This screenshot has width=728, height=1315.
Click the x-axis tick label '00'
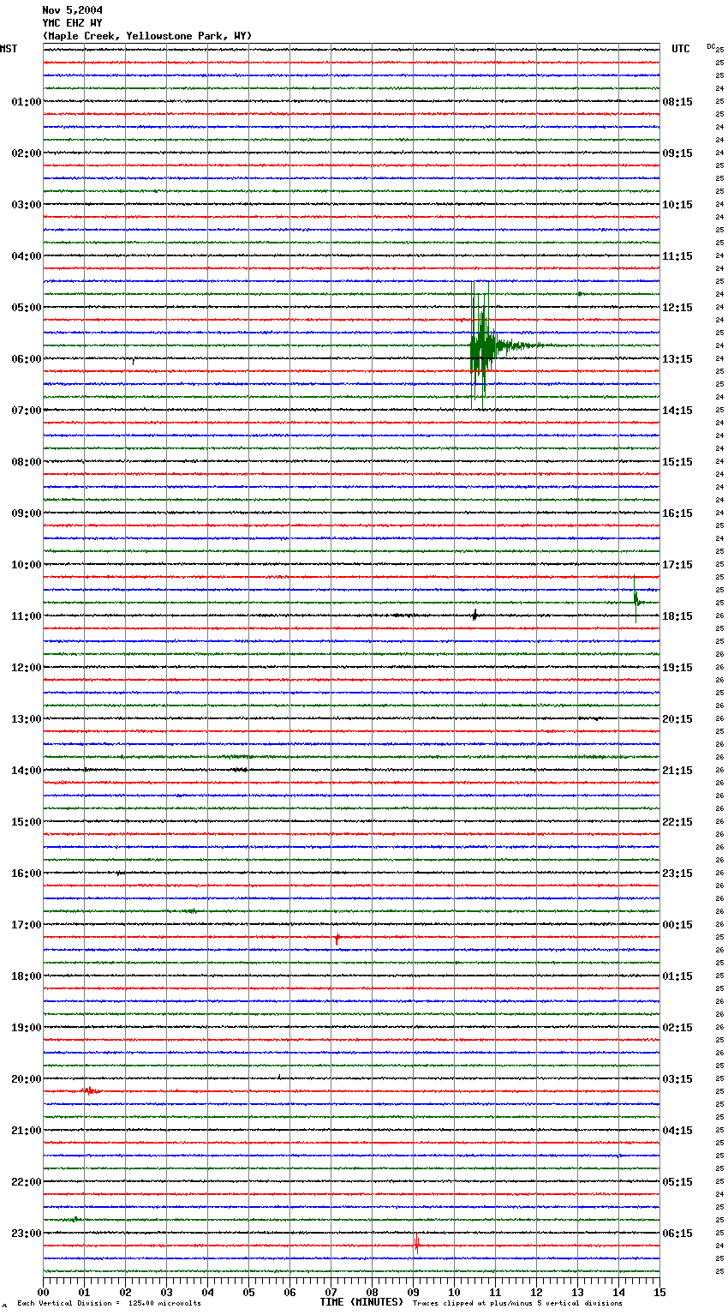click(44, 1292)
